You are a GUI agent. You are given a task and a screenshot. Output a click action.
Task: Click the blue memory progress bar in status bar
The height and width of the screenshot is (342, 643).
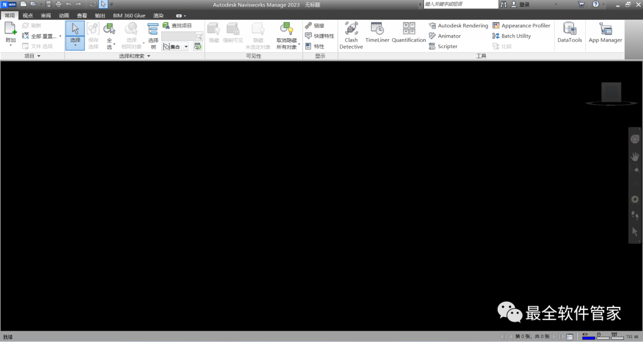[x=588, y=338]
